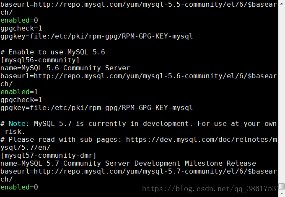Select the [mysql57-community-dmr] section header
Viewport: 285px width, 197px height.
tap(48, 156)
